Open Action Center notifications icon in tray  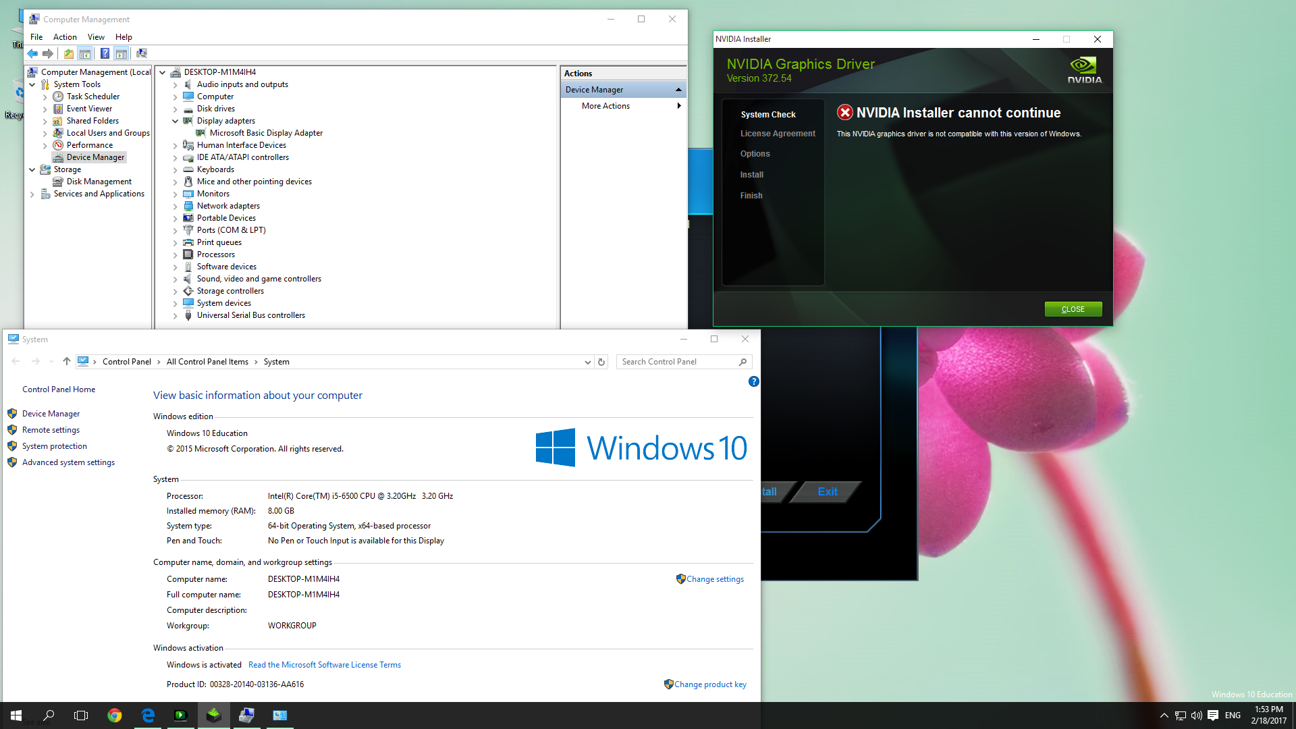pos(1213,715)
